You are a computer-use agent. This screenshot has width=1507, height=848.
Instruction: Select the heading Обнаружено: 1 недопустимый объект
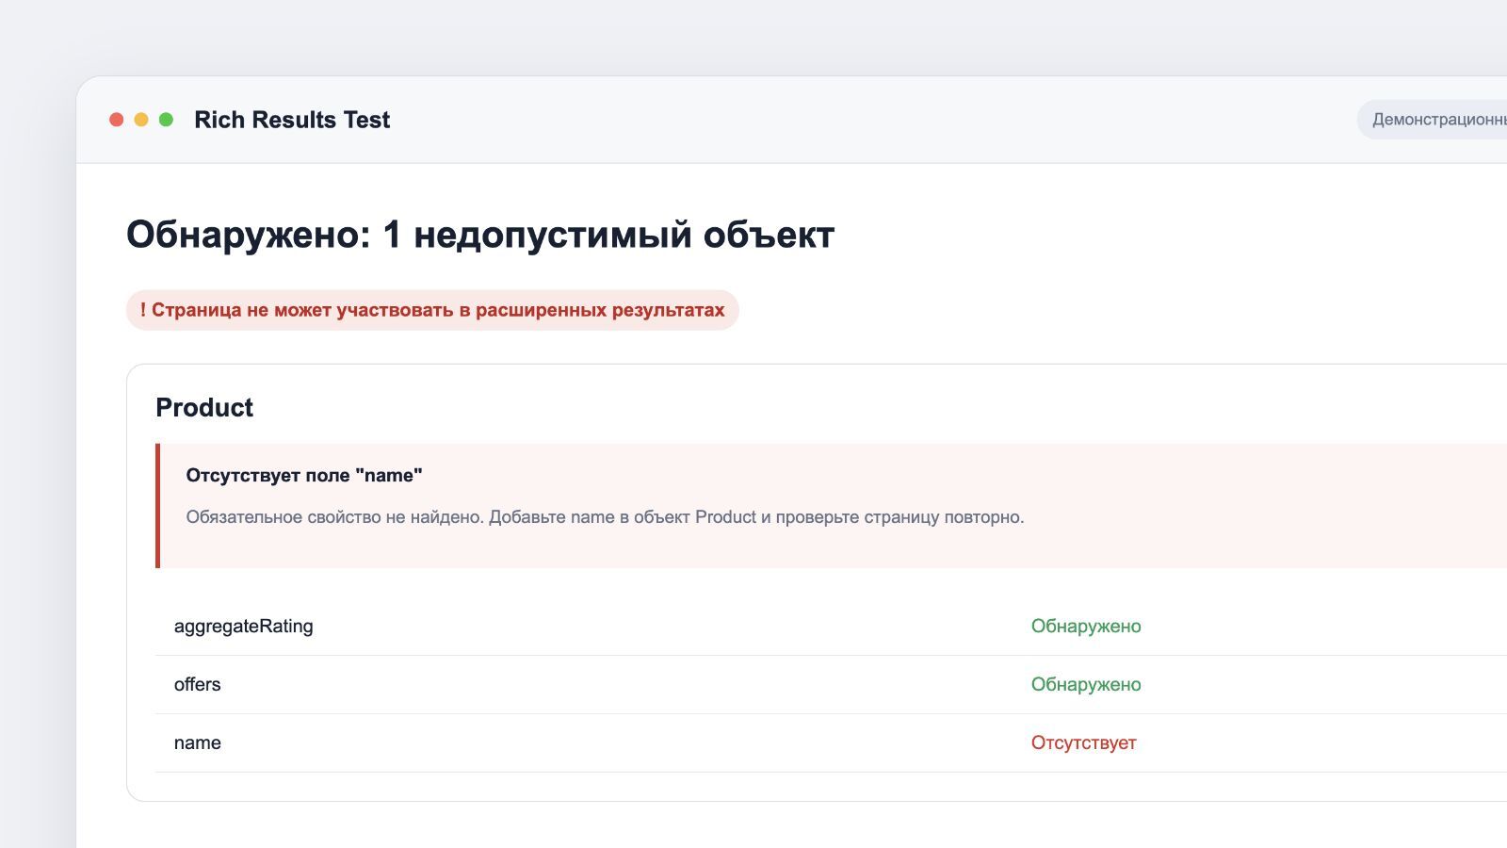click(x=480, y=235)
